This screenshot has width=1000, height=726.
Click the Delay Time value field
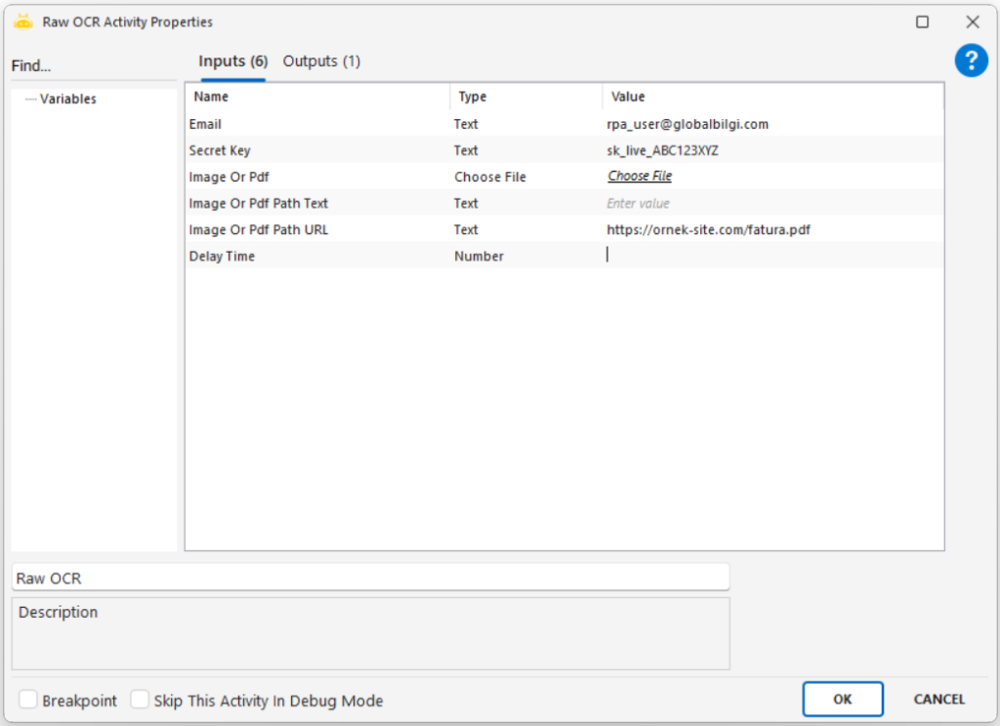771,256
